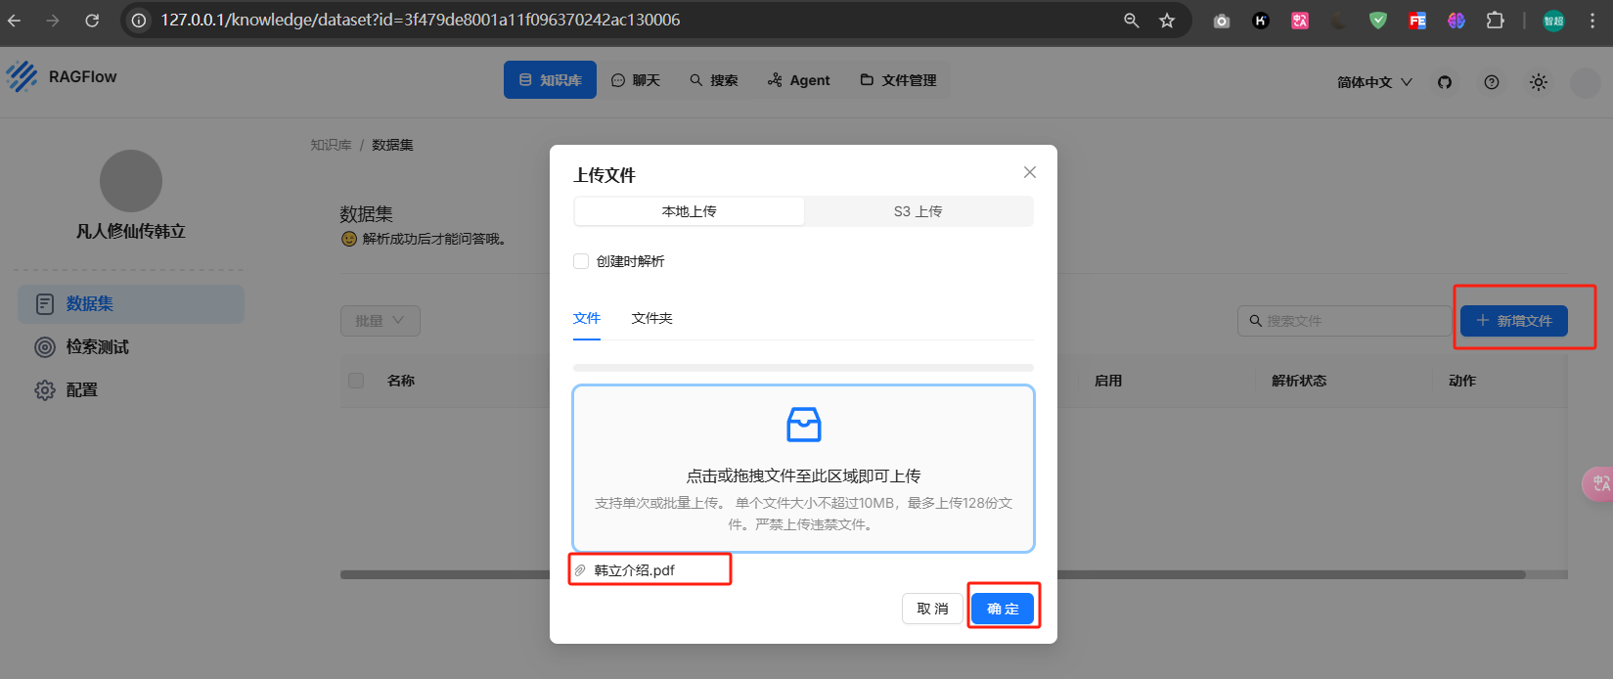The image size is (1613, 679).
Task: Click the camera screenshot extension icon
Action: (x=1222, y=21)
